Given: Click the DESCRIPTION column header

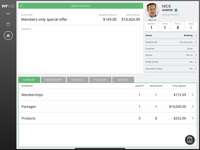Looking at the screenshot, I should 27,86.
